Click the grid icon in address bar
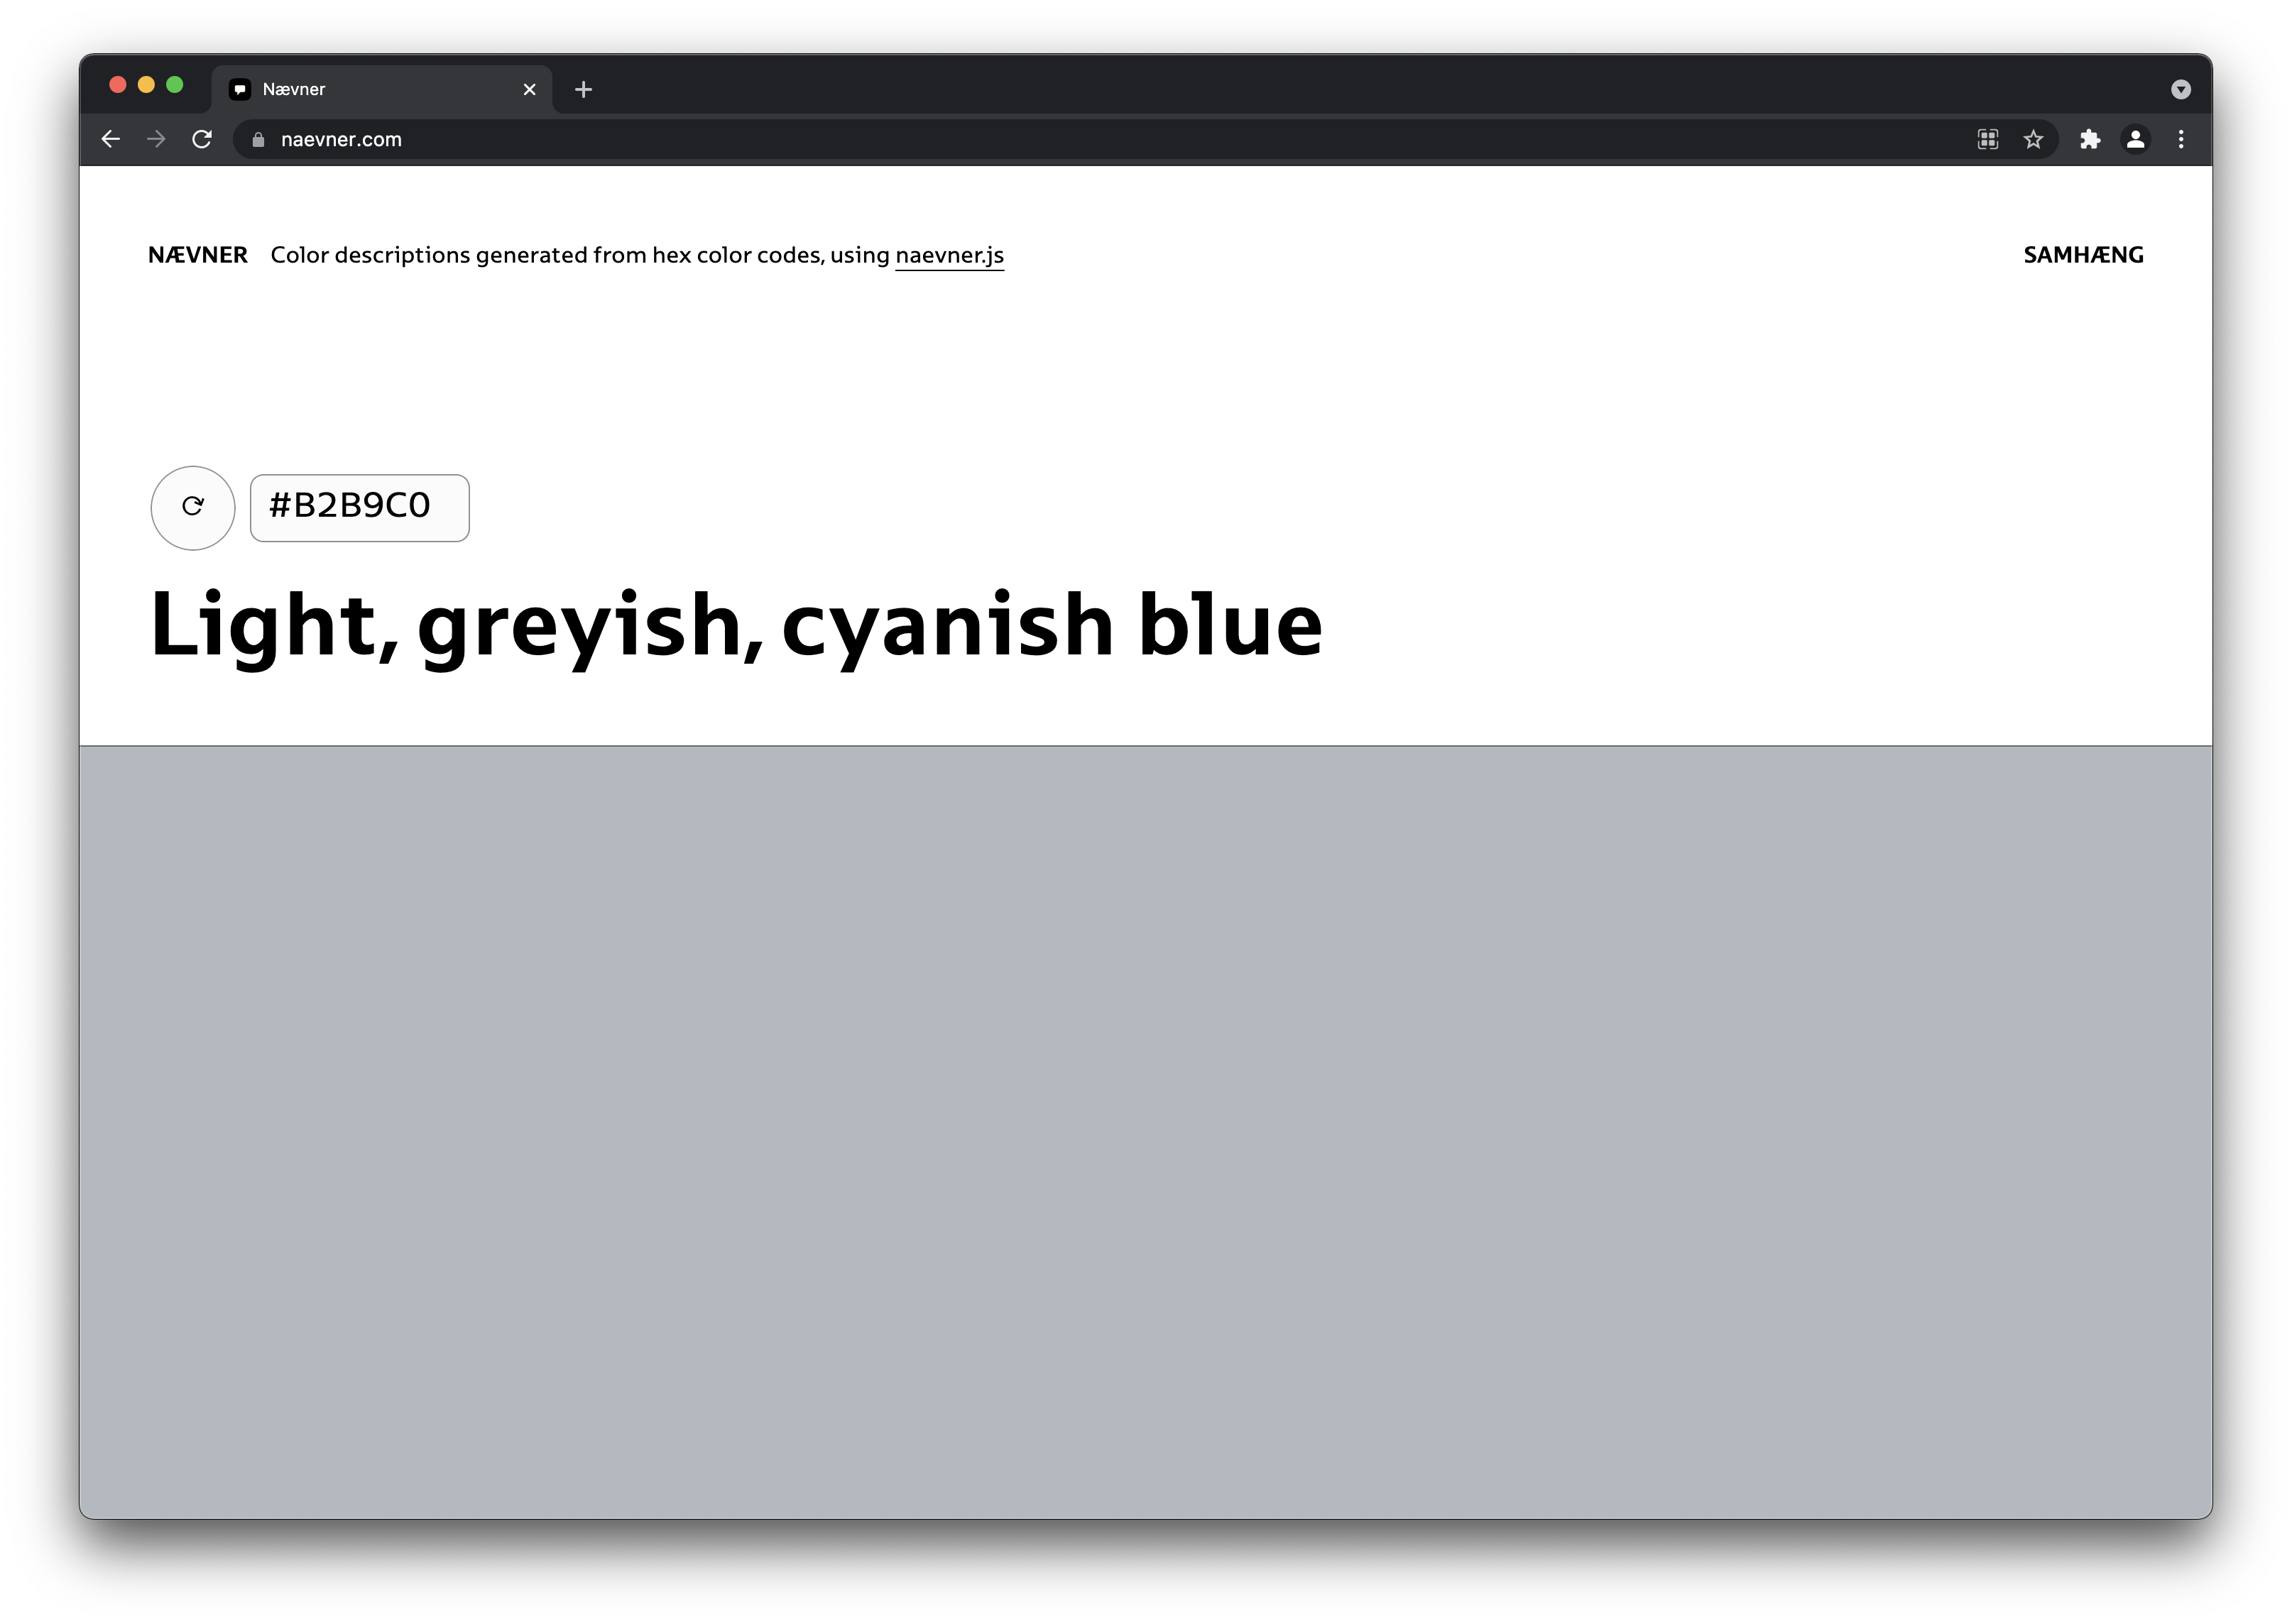The width and height of the screenshot is (2292, 1624). tap(1988, 139)
